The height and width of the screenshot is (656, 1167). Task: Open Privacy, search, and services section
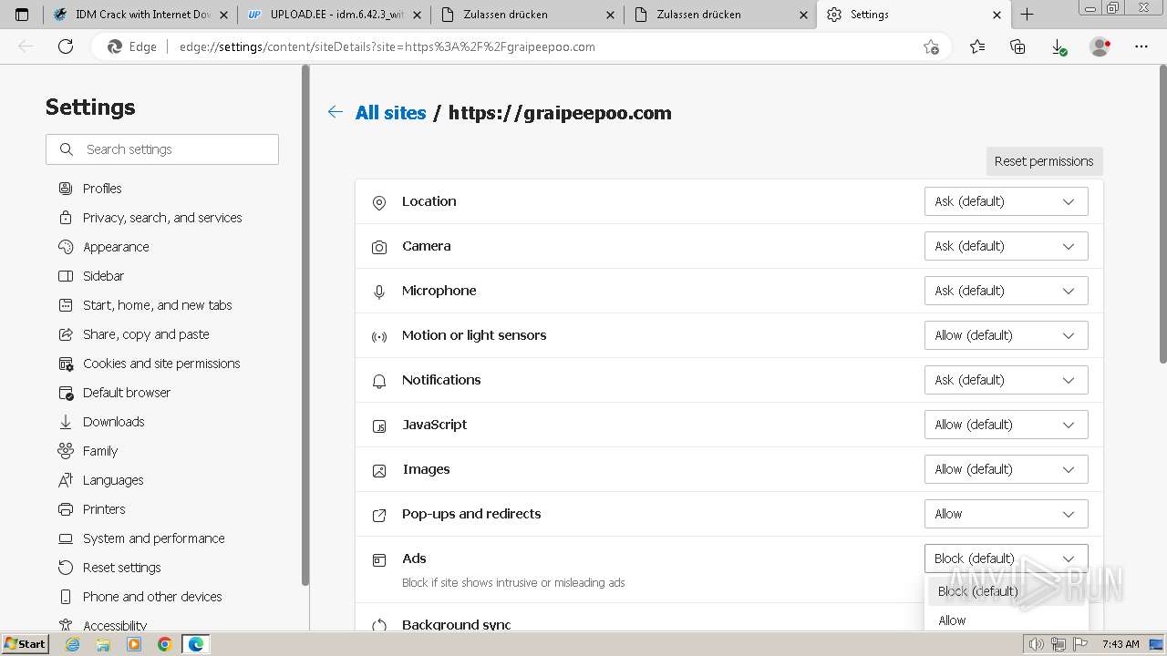(x=162, y=218)
